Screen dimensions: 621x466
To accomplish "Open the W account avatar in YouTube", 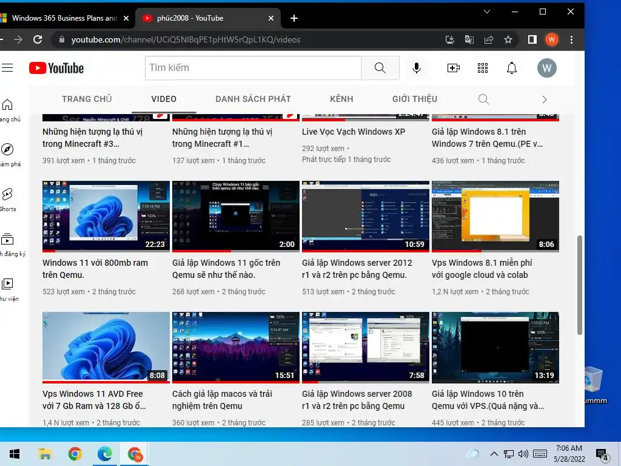I will [546, 68].
